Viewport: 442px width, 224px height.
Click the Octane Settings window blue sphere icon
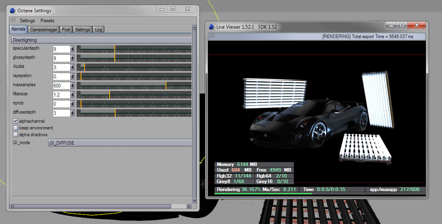click(12, 11)
